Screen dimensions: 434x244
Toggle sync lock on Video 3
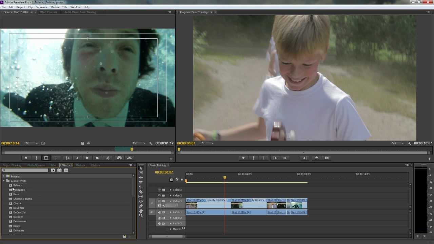[163, 190]
